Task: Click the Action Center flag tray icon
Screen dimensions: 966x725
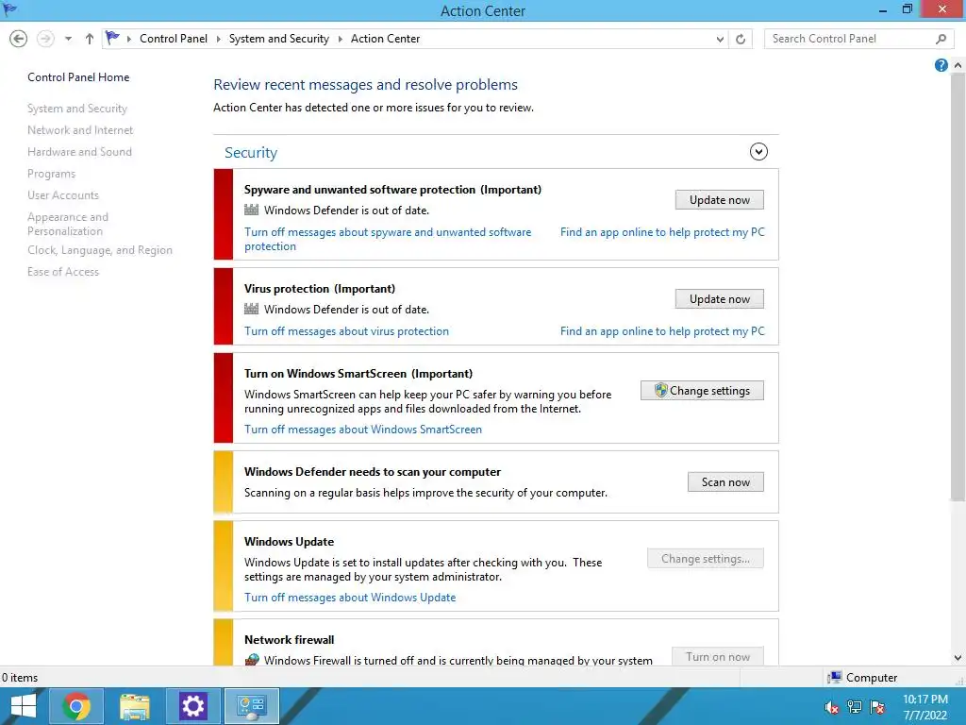Action: coord(877,708)
